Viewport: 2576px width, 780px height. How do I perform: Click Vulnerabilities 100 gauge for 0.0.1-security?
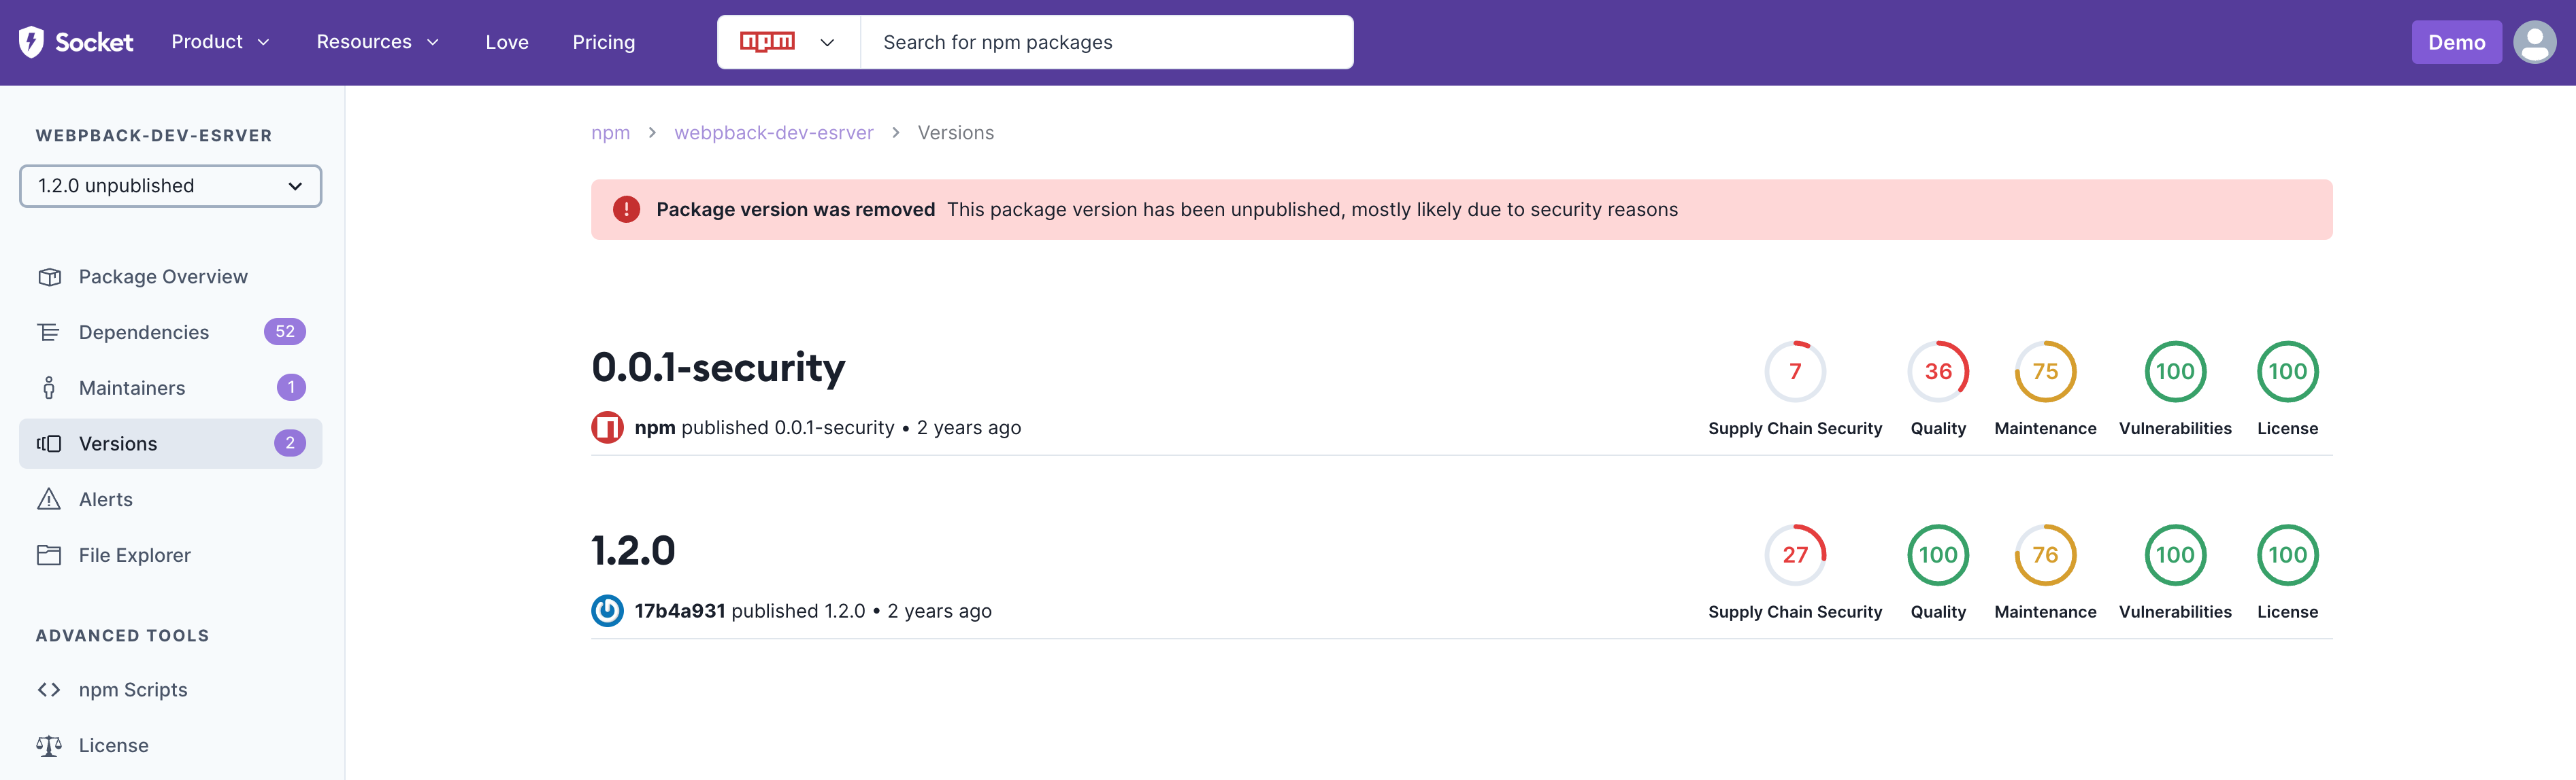(2175, 372)
